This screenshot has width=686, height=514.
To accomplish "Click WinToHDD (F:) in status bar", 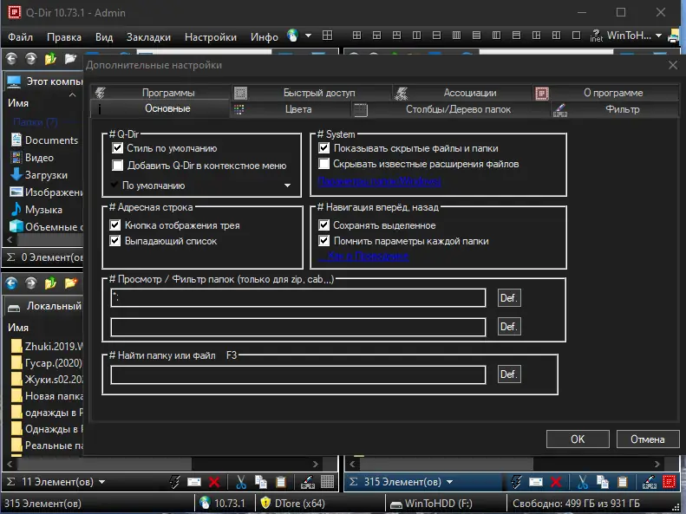I will click(431, 504).
